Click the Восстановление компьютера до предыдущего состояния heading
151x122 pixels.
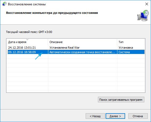(x=52, y=13)
